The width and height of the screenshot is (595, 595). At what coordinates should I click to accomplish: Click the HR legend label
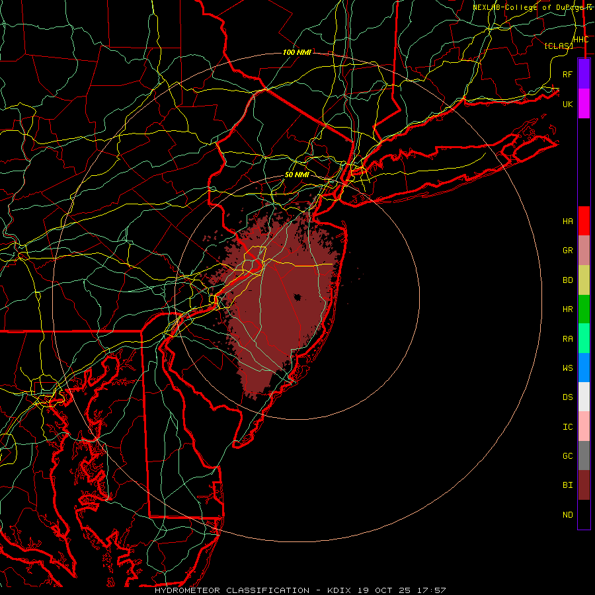point(568,309)
